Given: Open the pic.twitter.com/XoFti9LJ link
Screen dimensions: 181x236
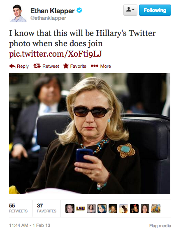Looking at the screenshot, I should coord(56,54).
